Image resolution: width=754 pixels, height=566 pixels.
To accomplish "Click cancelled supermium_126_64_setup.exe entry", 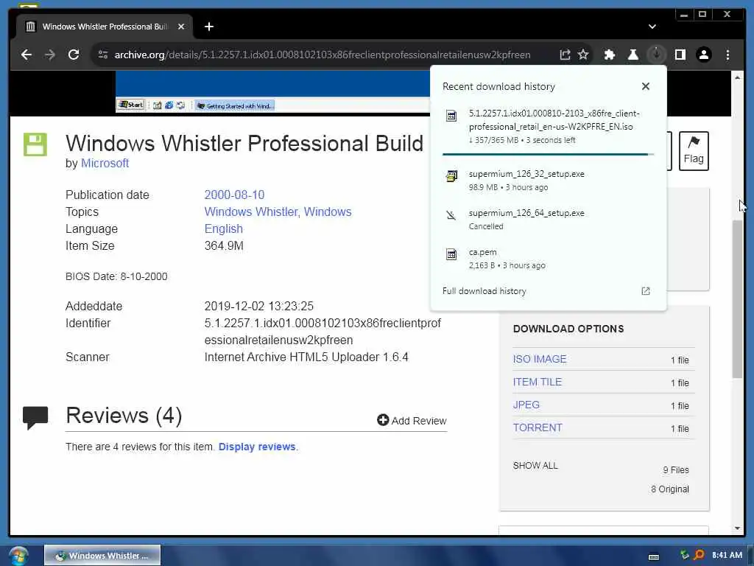I will [x=548, y=220].
